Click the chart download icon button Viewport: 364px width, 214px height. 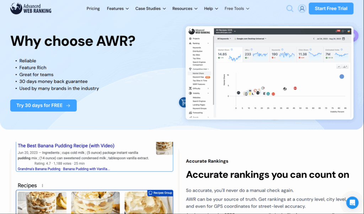(345, 66)
